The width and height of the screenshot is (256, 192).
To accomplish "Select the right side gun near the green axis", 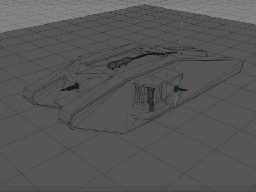I will 181,89.
